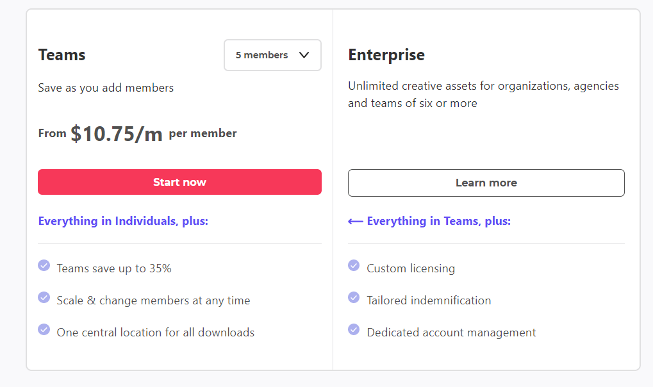
Task: Follow the Everything in Individuals, plus link
Action: tap(123, 221)
